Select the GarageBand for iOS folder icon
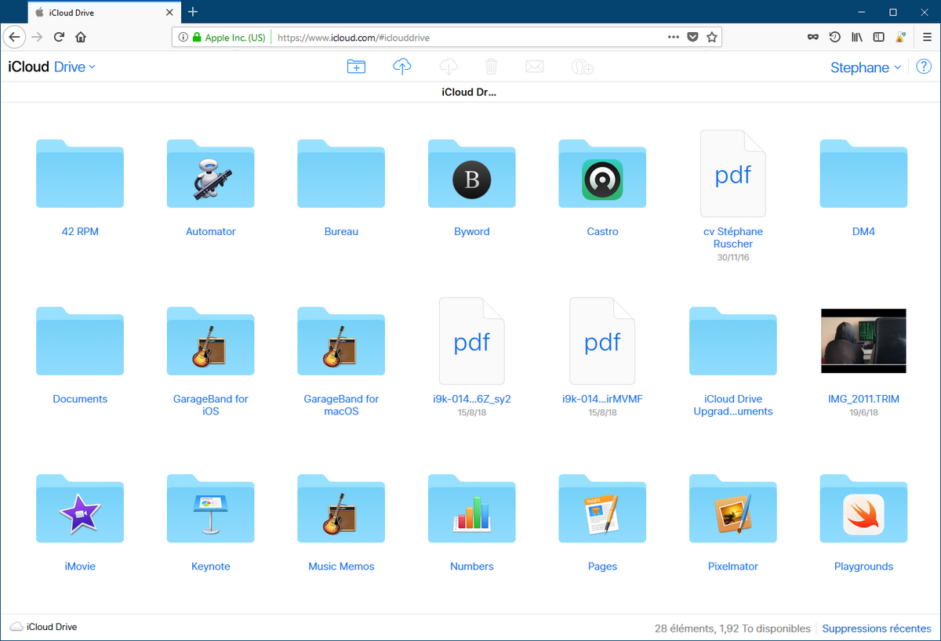This screenshot has width=941, height=641. (210, 341)
